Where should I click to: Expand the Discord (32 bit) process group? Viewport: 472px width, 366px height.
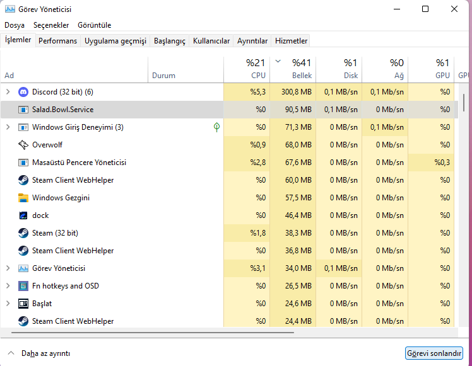point(8,92)
